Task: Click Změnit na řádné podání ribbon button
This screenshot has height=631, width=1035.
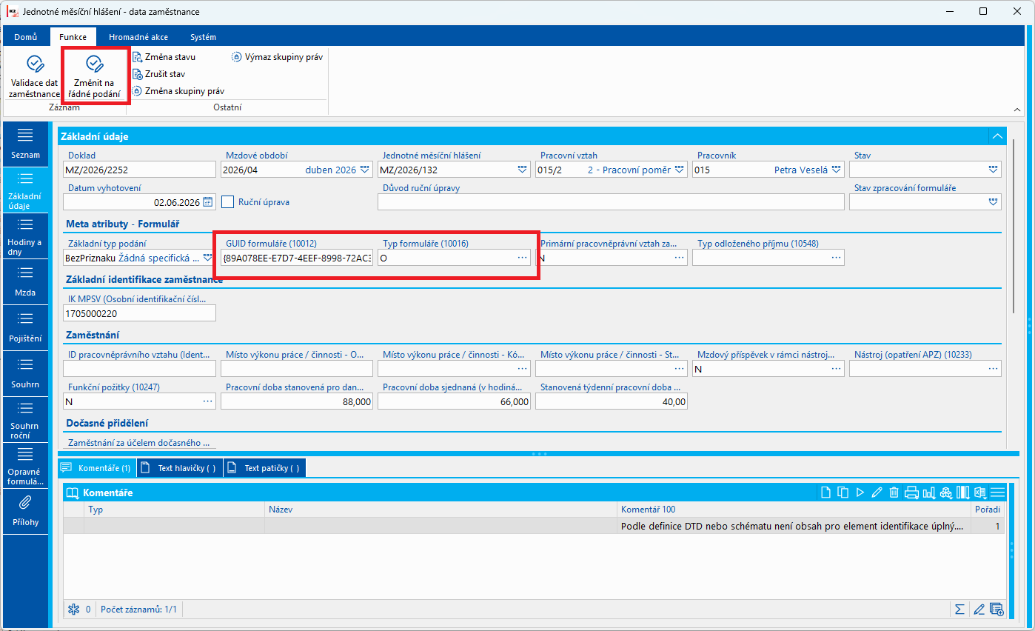Action: [x=94, y=75]
